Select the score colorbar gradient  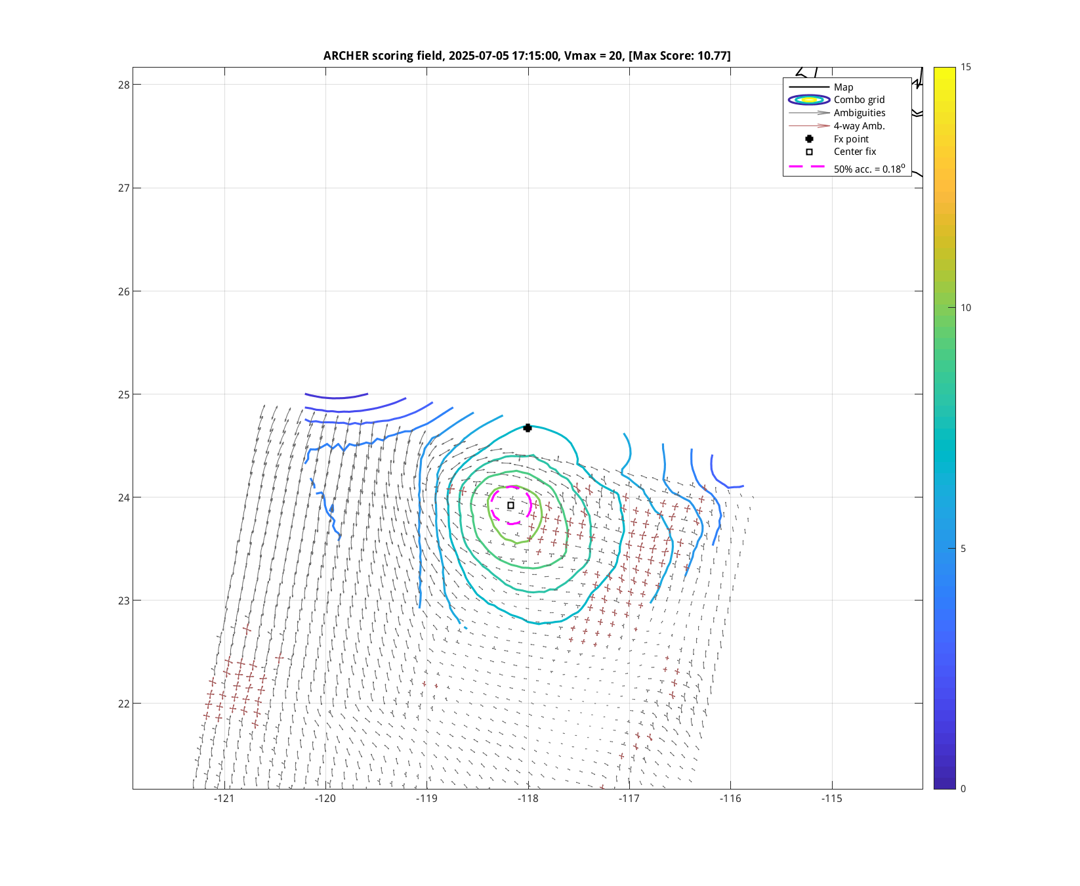click(x=944, y=428)
